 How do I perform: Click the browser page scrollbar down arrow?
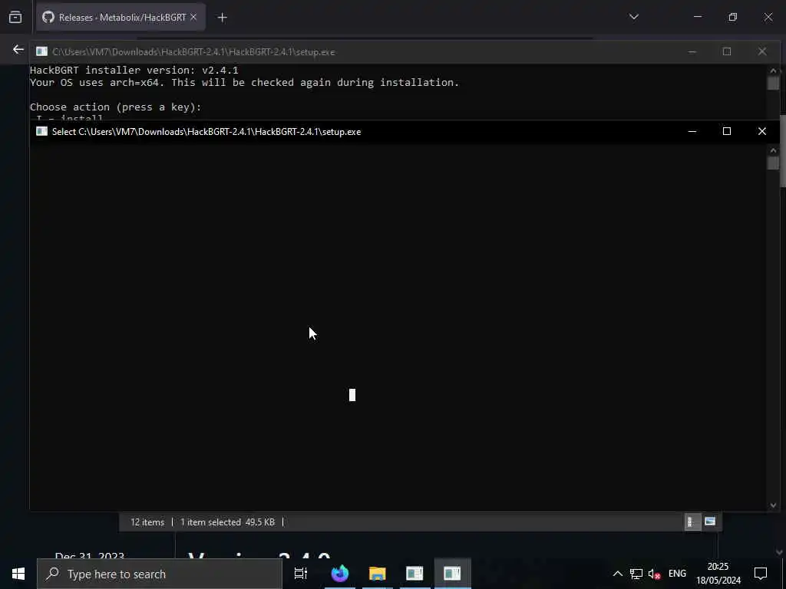tap(778, 552)
